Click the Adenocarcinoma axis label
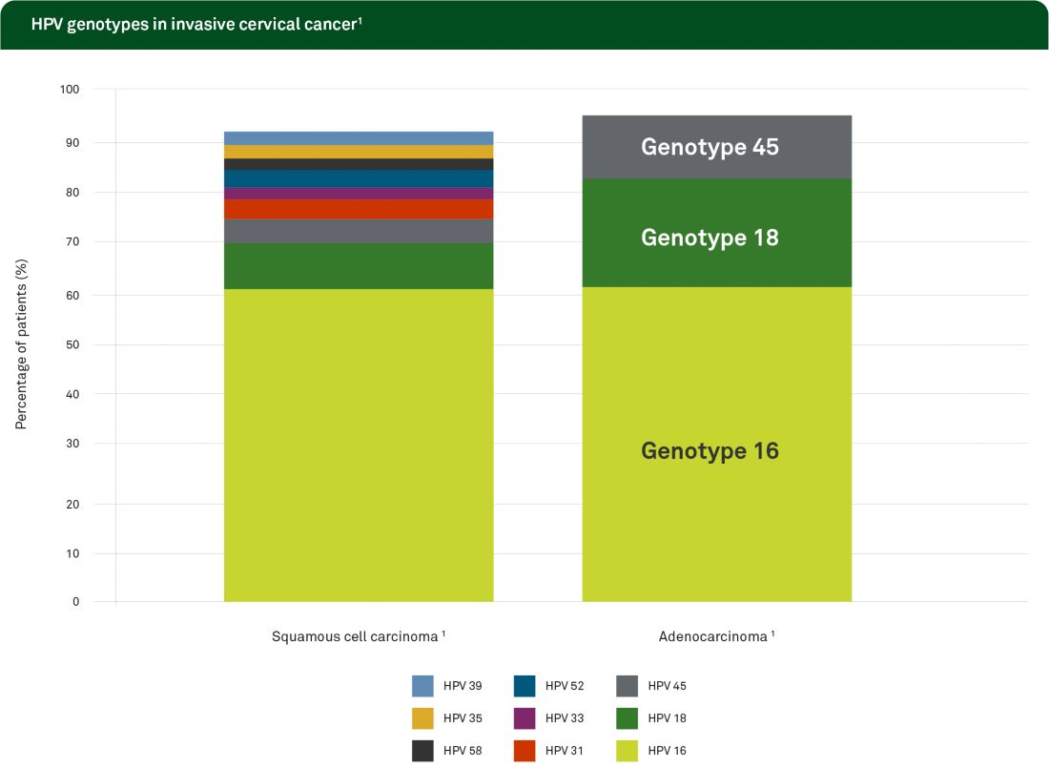 pos(715,636)
